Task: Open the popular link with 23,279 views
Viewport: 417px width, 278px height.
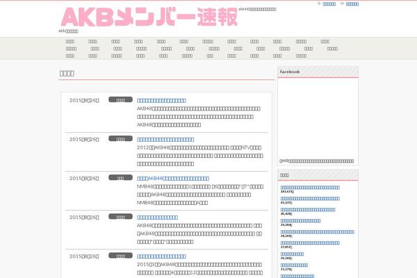Action: click(x=294, y=265)
